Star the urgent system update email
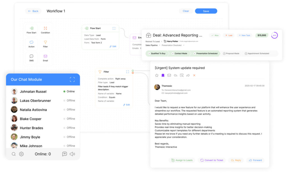The width and height of the screenshot is (287, 174). tap(157, 75)
